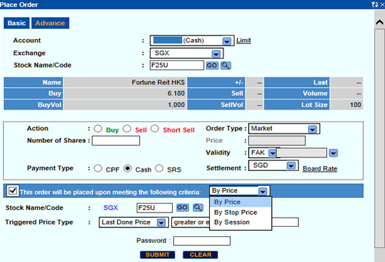This screenshot has height=262, width=385.
Task: Click the blue SGX exchange label
Action: click(x=111, y=208)
